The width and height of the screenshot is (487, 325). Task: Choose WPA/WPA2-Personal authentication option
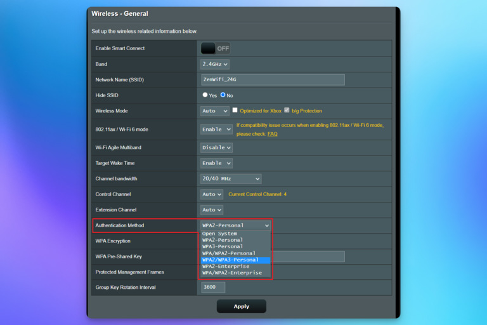point(235,253)
